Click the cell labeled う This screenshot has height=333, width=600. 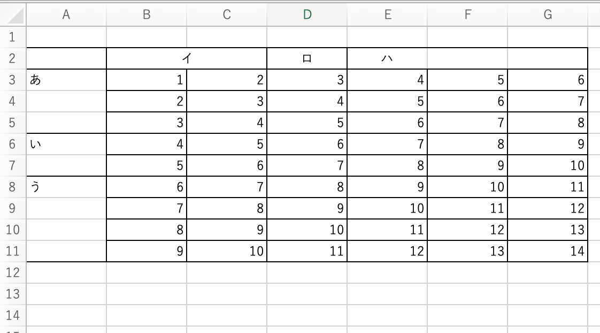point(66,186)
